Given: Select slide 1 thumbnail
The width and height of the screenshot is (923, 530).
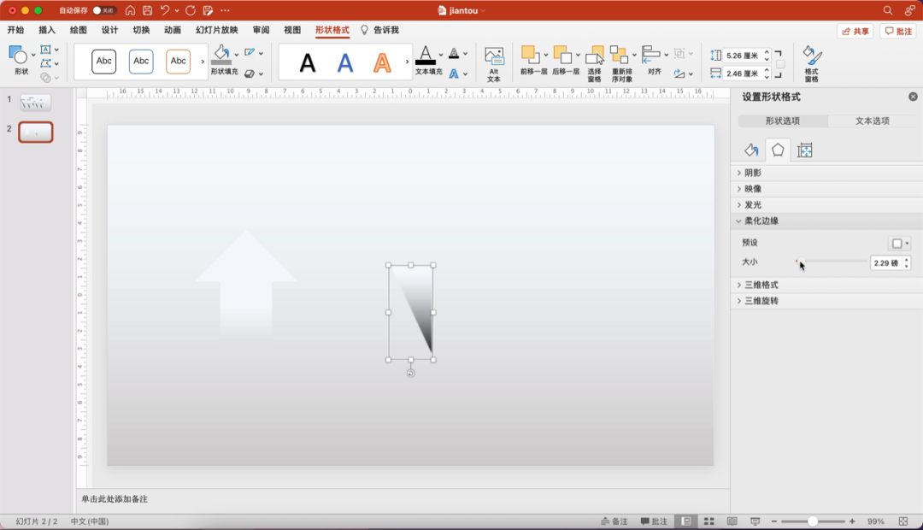Looking at the screenshot, I should [x=35, y=103].
